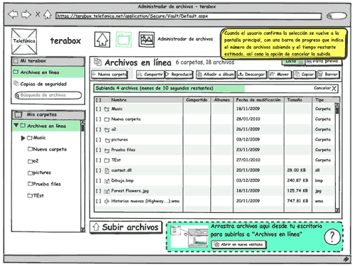Select pictures in folder tree
Image resolution: width=355 pixels, height=267 pixels.
tap(39, 173)
